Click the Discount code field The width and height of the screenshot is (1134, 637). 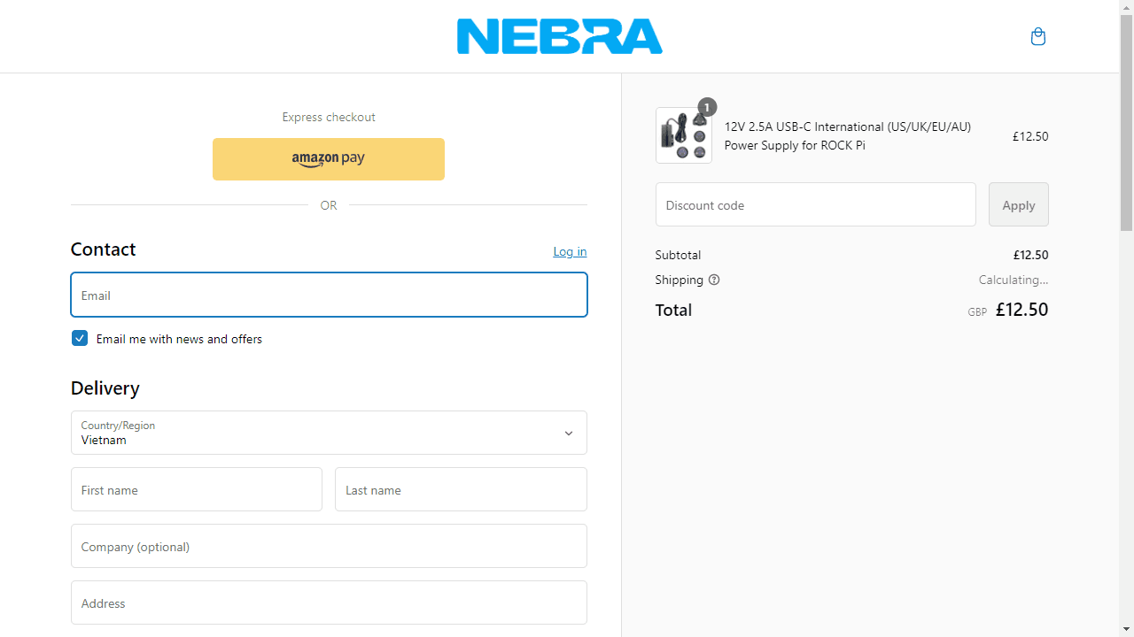pos(816,204)
